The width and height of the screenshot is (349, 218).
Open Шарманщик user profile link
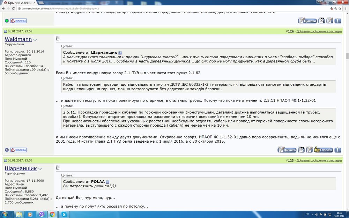tap(21, 168)
